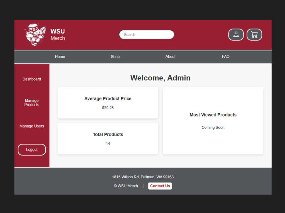Click the Contact Us button in footer

click(160, 186)
